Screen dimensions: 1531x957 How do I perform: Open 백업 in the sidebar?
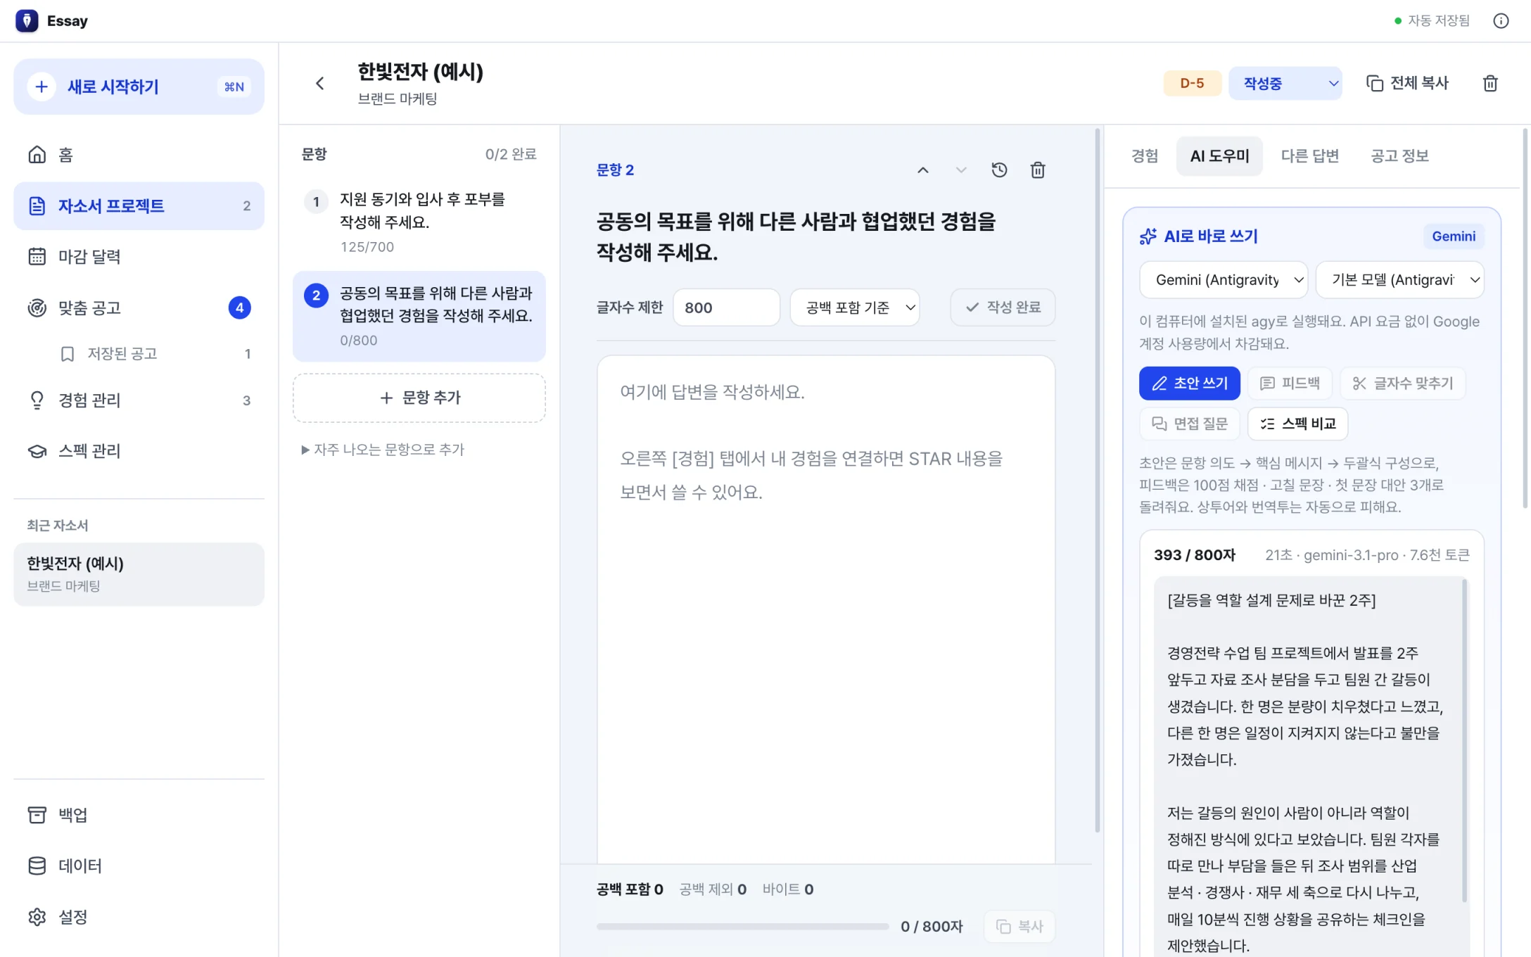[139, 815]
